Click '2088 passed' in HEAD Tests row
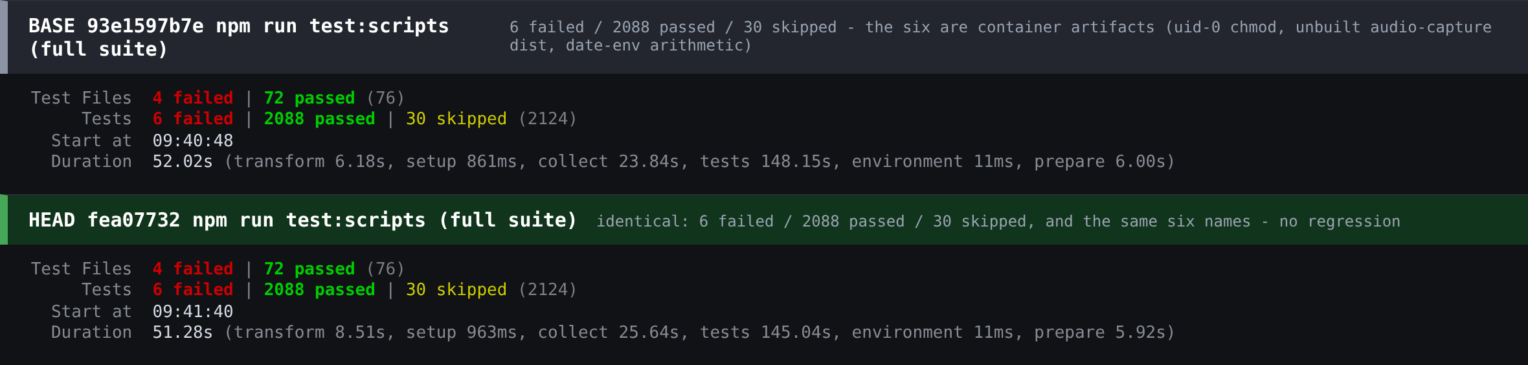 [x=319, y=289]
